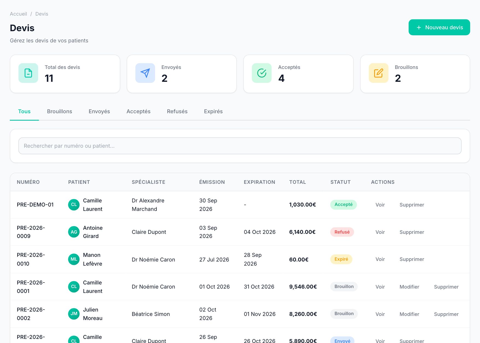Click the Total des devis document icon

pyautogui.click(x=28, y=73)
